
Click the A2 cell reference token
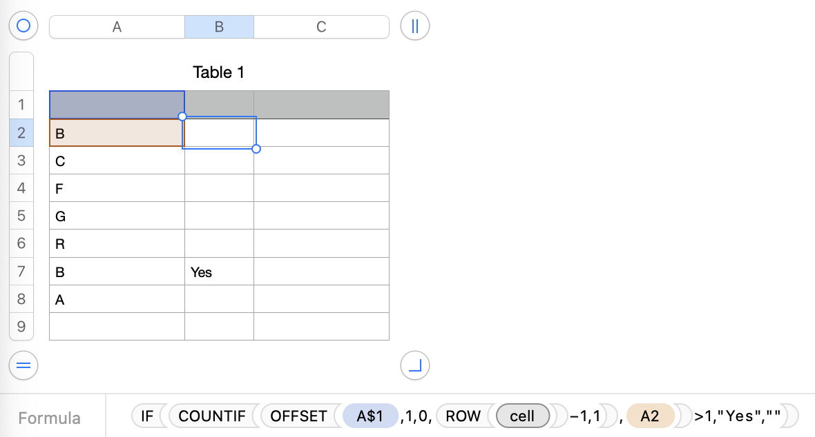(650, 416)
